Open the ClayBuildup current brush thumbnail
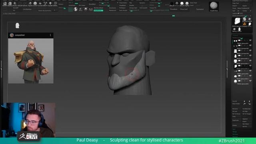The height and width of the screenshot is (144, 256). coord(214,6)
